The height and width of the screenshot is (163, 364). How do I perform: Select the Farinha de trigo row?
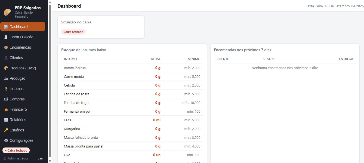pos(132,103)
